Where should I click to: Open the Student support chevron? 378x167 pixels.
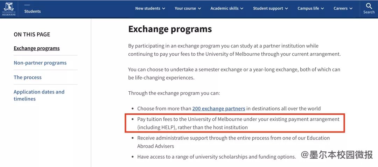[286, 8]
